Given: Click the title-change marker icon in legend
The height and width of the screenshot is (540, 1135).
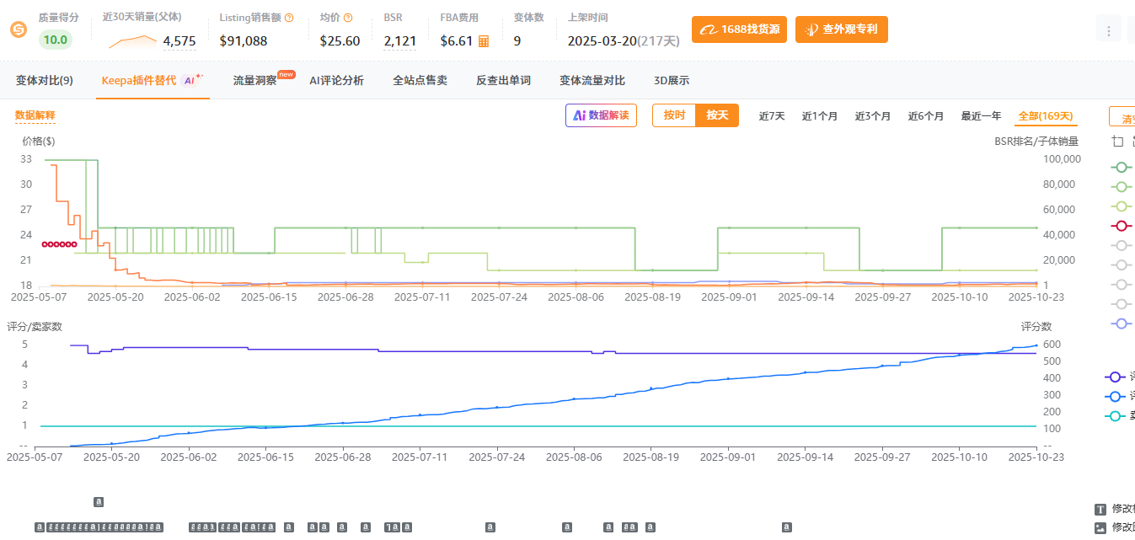Looking at the screenshot, I should pyautogui.click(x=1100, y=509).
